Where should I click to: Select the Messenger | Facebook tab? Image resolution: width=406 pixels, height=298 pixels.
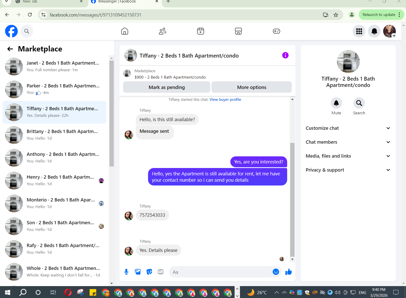[124, 2]
